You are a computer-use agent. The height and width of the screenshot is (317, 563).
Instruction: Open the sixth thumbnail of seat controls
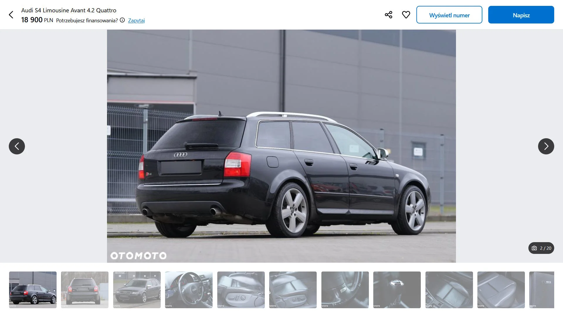(x=293, y=290)
